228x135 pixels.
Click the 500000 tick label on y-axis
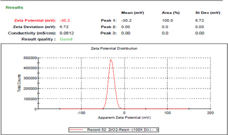[30, 58]
